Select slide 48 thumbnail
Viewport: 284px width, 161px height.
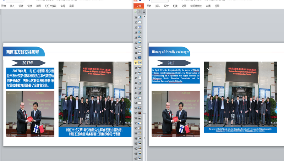click(140, 88)
